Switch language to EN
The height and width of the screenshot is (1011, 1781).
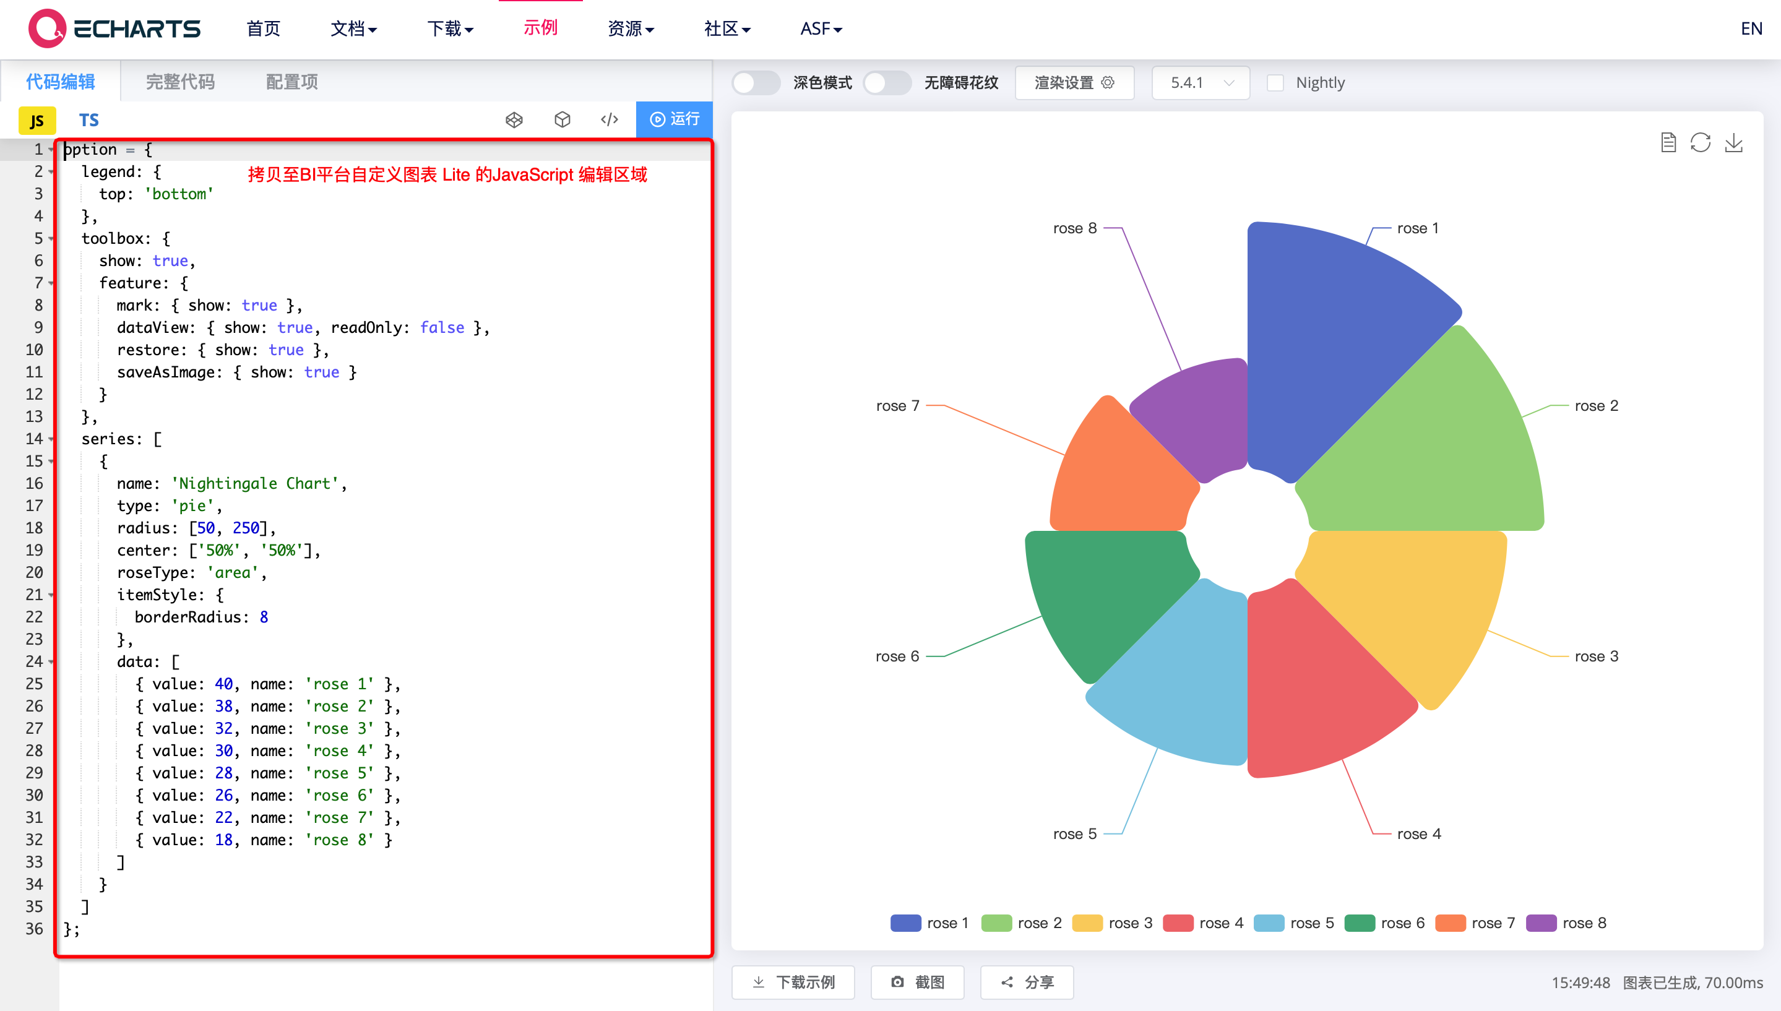pos(1751,28)
